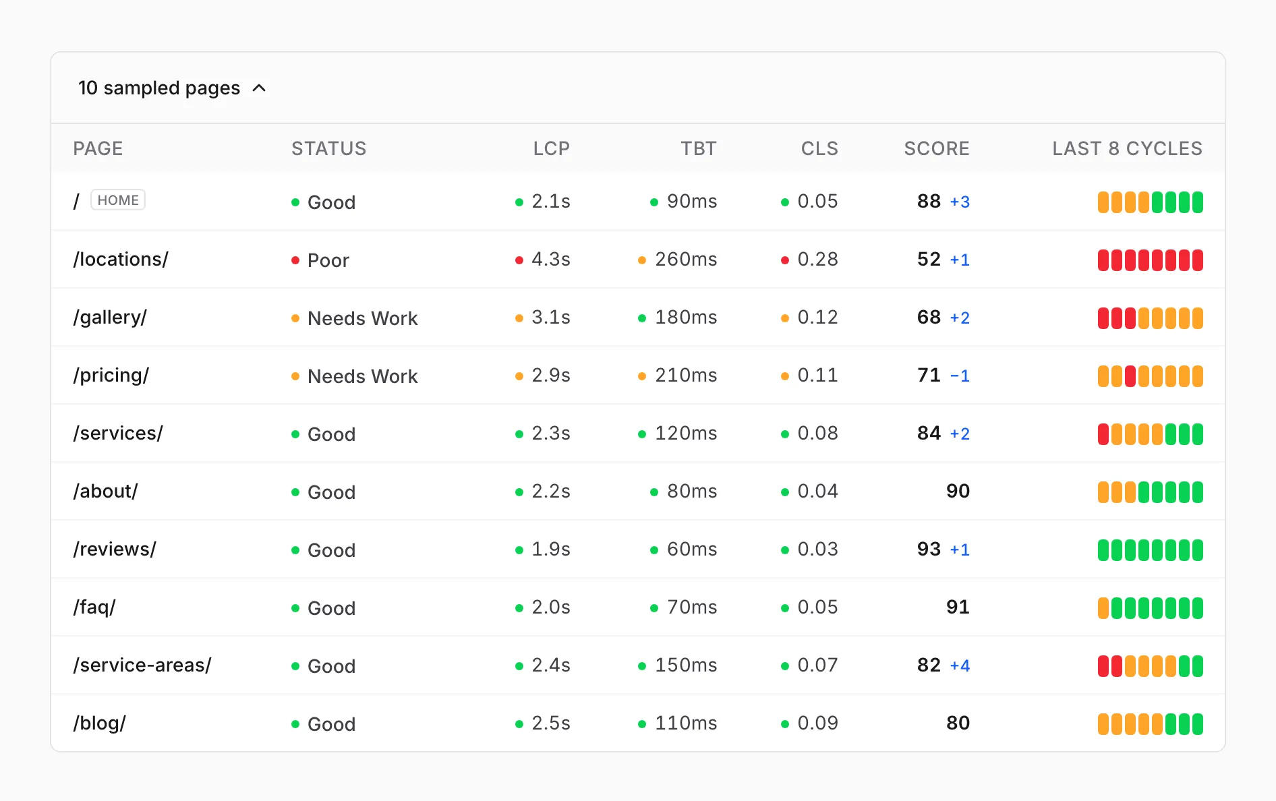Click the +4 score delta for /service-areas/

coord(960,666)
